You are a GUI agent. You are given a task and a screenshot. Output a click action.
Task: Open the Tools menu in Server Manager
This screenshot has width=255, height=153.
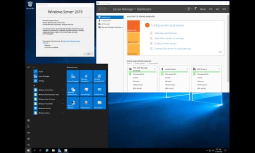(211, 9)
